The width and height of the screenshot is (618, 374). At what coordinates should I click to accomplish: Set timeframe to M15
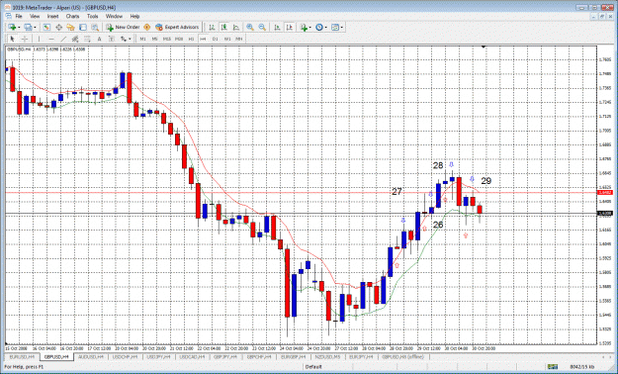(x=167, y=39)
